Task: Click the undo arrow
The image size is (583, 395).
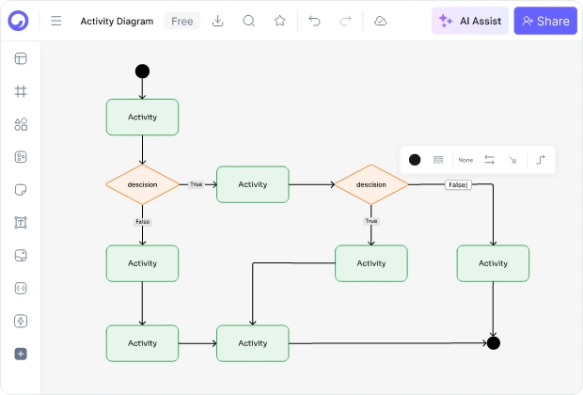Action: pyautogui.click(x=314, y=21)
